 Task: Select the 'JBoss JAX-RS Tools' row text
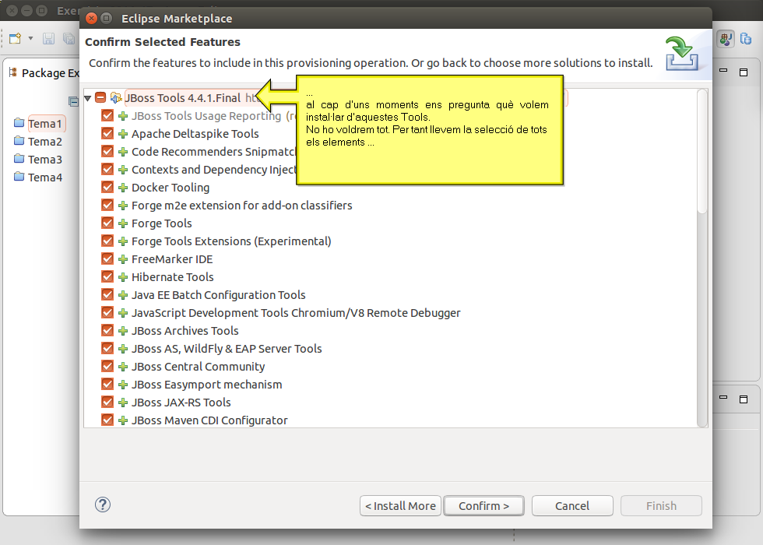(x=181, y=403)
